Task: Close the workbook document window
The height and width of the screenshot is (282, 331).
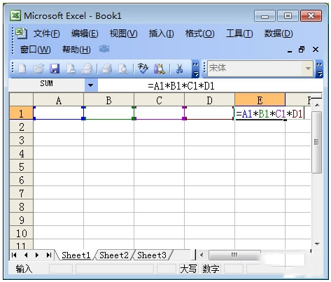Action: (316, 50)
